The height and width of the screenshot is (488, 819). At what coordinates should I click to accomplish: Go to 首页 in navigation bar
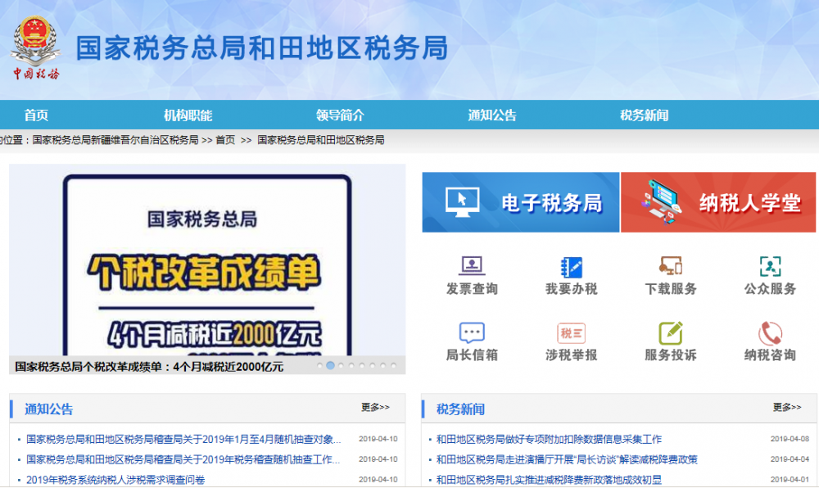(36, 115)
